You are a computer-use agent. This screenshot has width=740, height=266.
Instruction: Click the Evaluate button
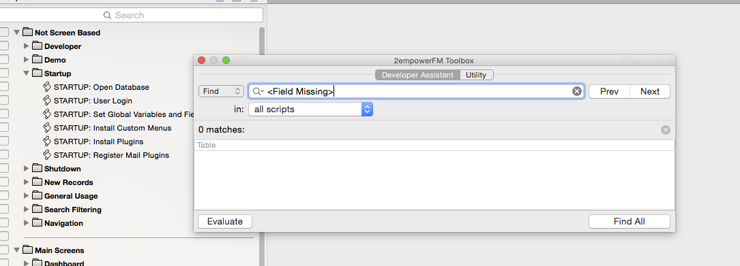click(224, 221)
